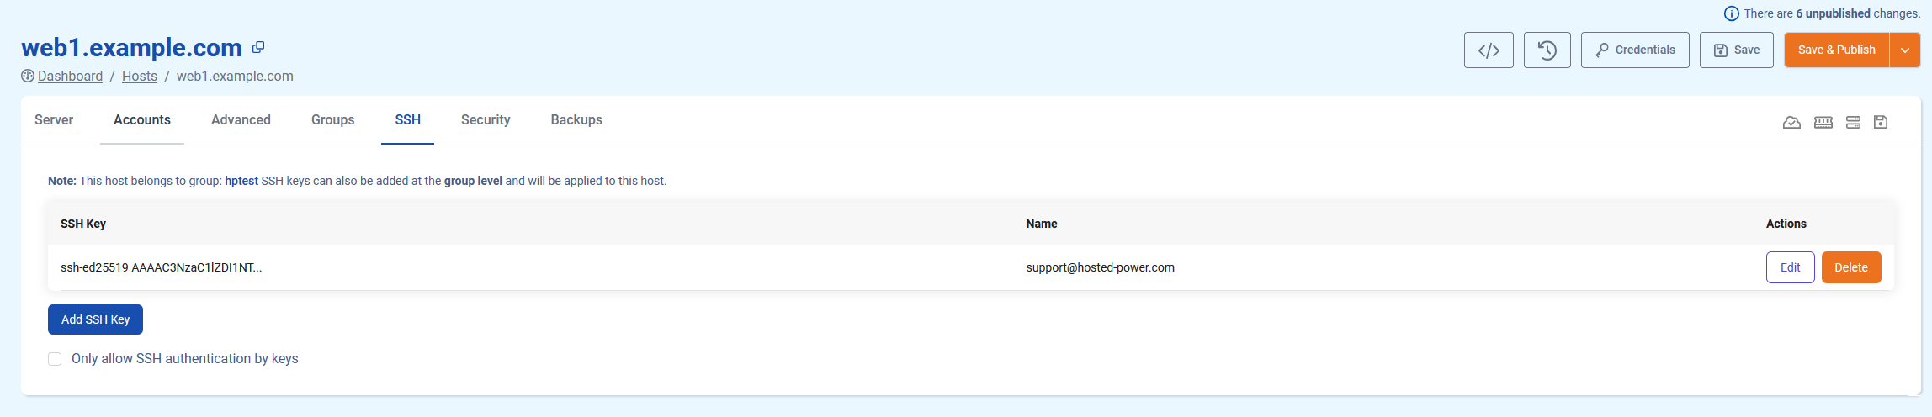Click the memory RAM icon

tap(1823, 123)
